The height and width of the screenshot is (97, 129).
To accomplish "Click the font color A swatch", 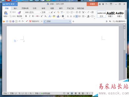I will click(58, 16).
